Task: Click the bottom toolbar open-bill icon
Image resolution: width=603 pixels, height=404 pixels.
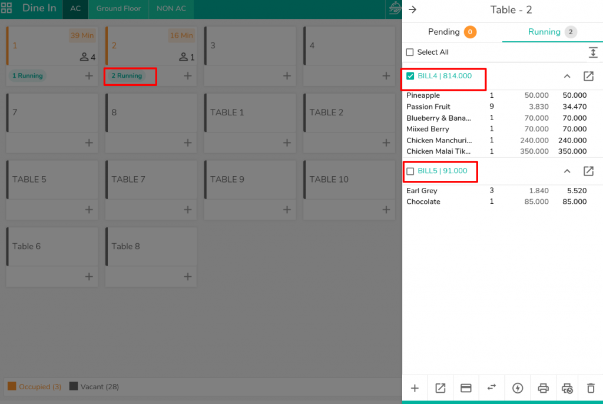Action: 440,388
